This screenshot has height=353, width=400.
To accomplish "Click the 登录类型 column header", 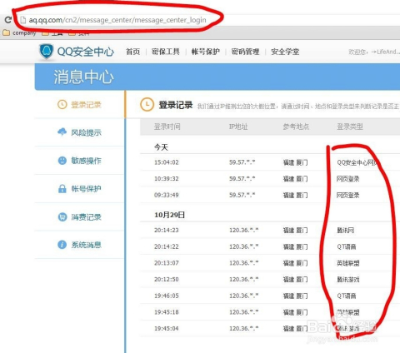I will [350, 127].
